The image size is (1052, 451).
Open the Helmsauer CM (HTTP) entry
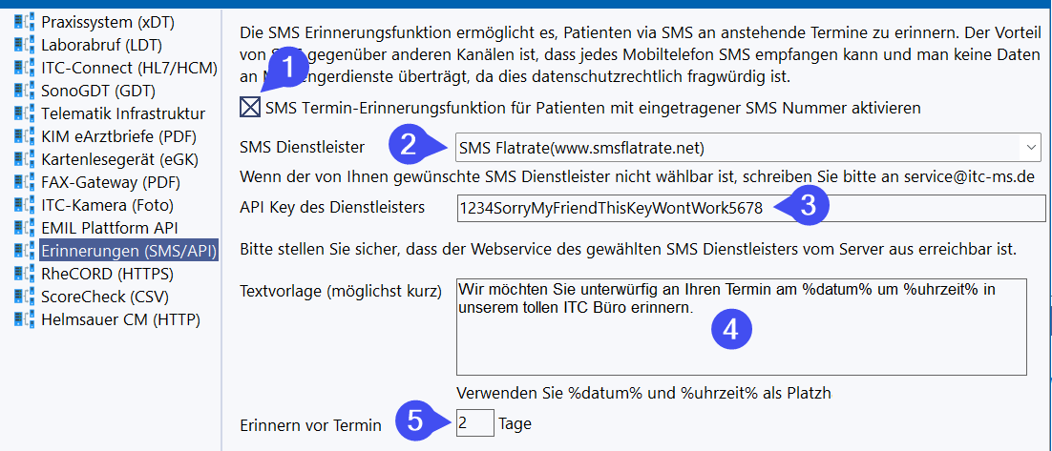point(120,319)
